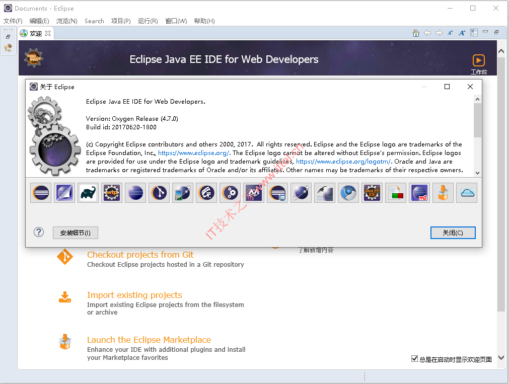Open the 项目(P) menu
509x384 pixels.
121,21
